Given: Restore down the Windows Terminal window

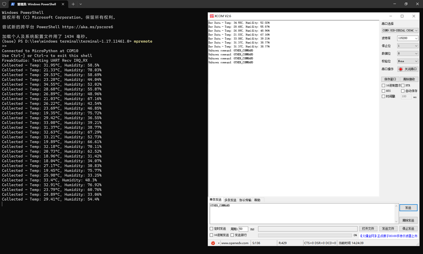Looking at the screenshot, I should pyautogui.click(x=406, y=4).
